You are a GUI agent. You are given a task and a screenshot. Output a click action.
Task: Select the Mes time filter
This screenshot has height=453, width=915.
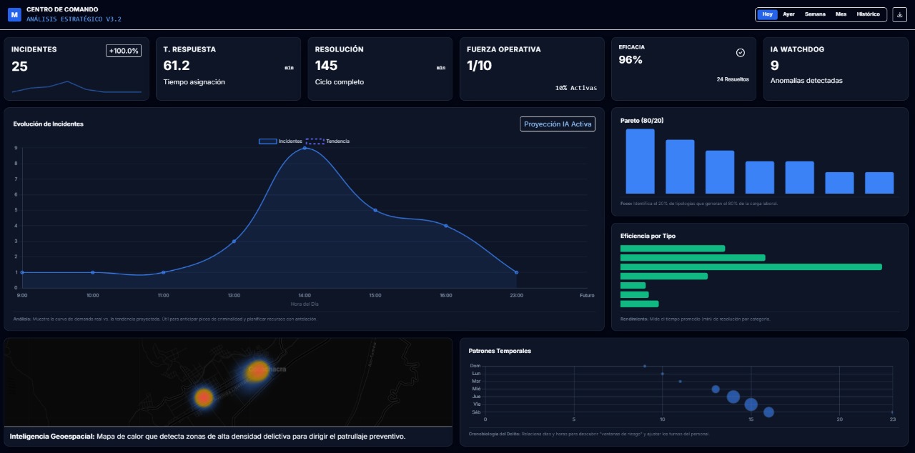pos(841,14)
